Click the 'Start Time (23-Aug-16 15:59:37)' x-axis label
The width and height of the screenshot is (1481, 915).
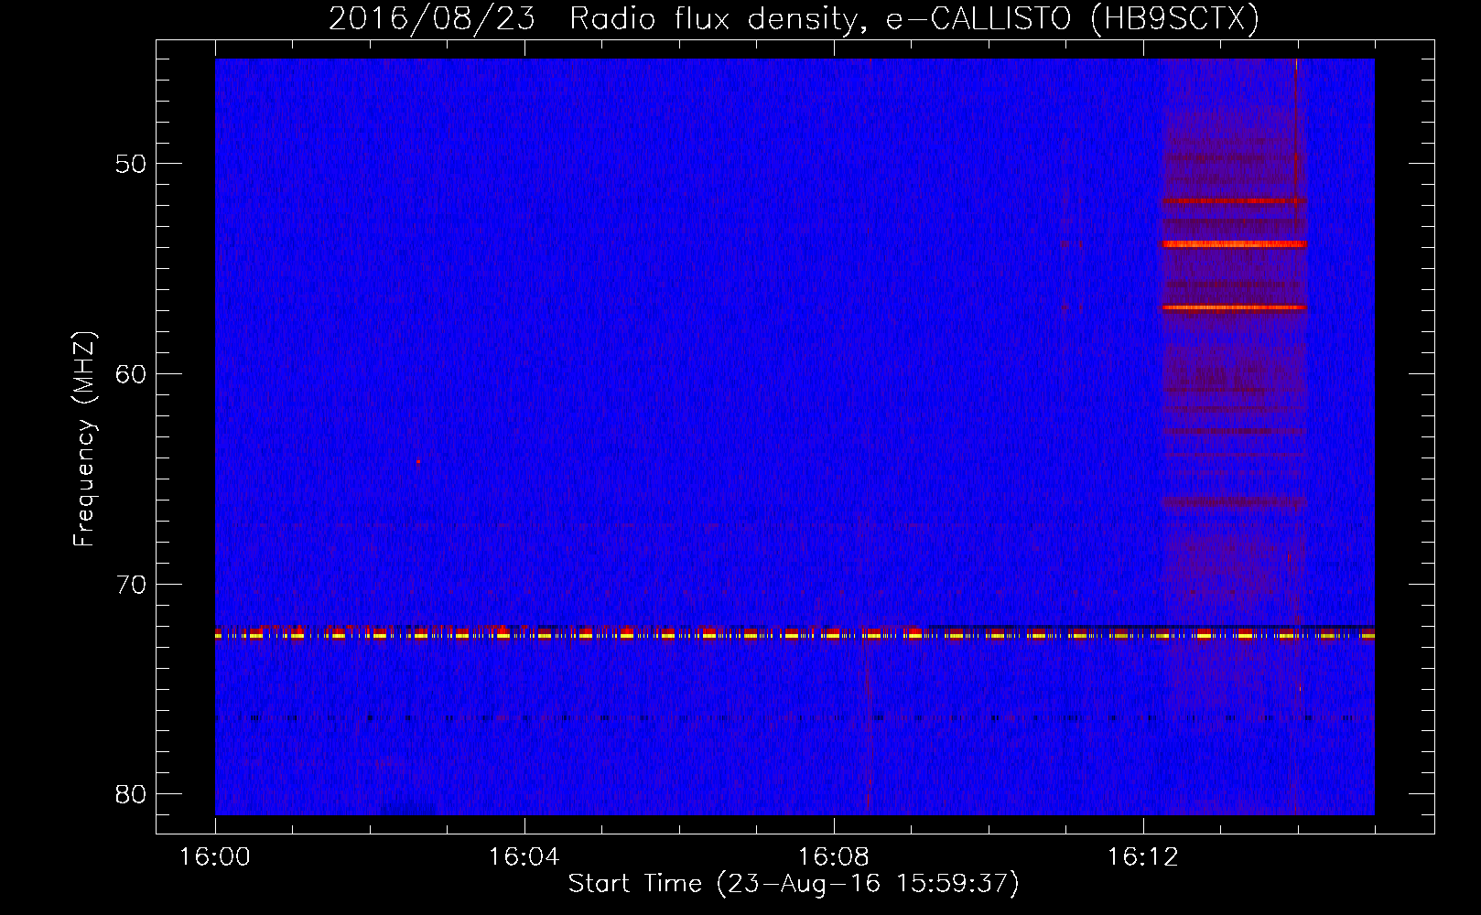[794, 884]
